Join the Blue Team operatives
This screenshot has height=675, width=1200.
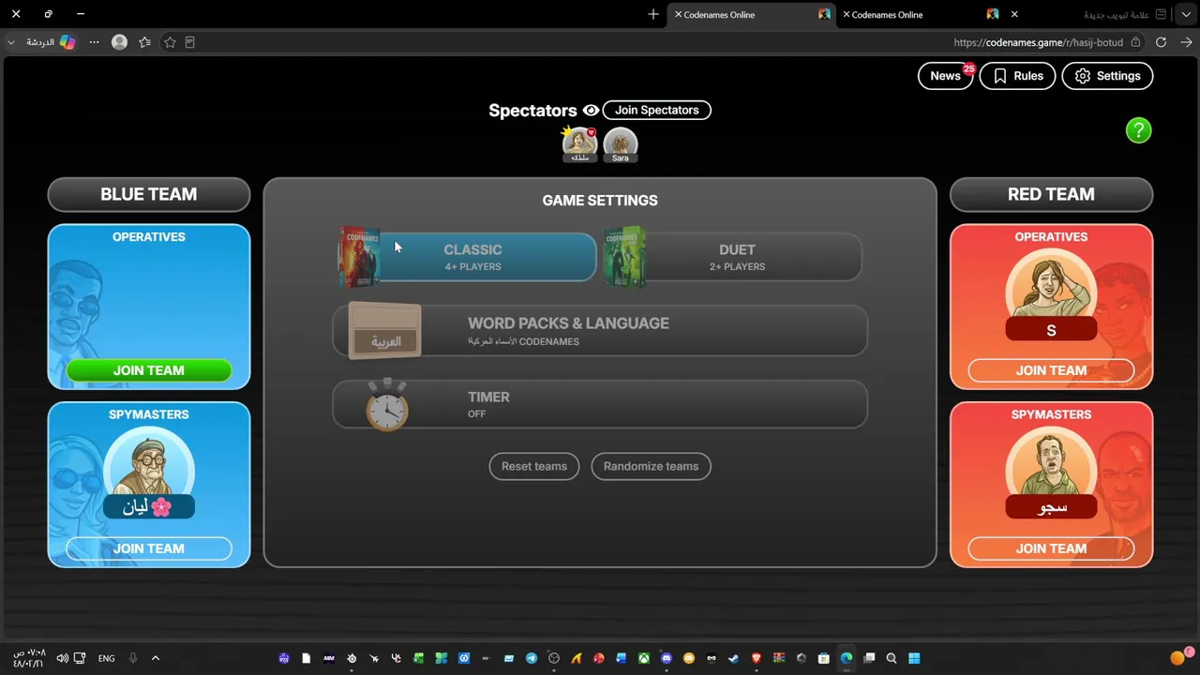(x=149, y=370)
